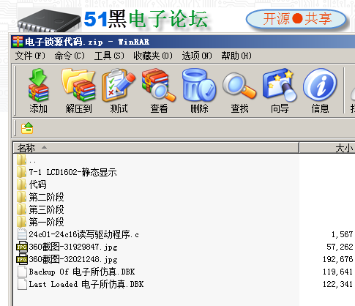Screen dimensions: 355x306
Task: Select JPG icon of 360截图-32021248.jpg
Action: tap(22, 259)
